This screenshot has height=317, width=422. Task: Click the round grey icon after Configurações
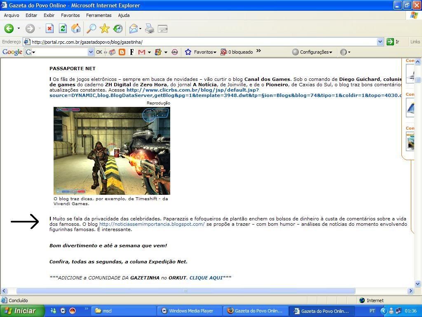[343, 52]
